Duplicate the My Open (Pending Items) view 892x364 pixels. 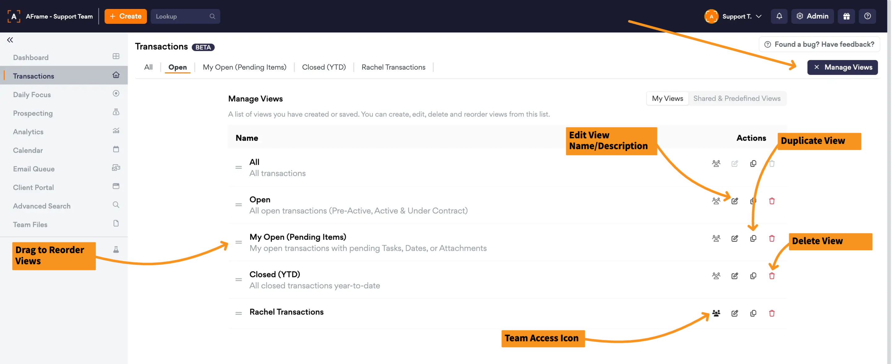click(753, 238)
